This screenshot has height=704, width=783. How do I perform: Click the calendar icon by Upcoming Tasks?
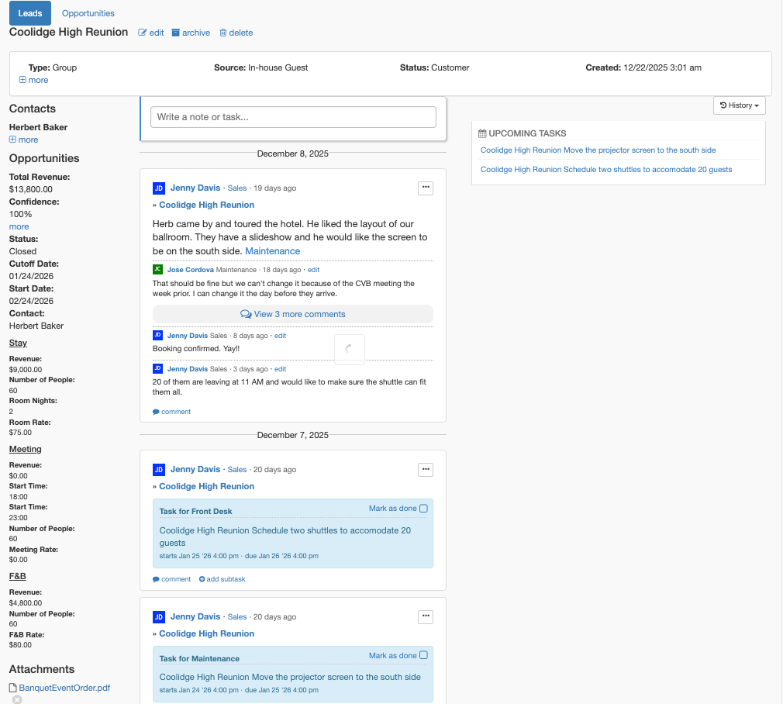pos(482,133)
